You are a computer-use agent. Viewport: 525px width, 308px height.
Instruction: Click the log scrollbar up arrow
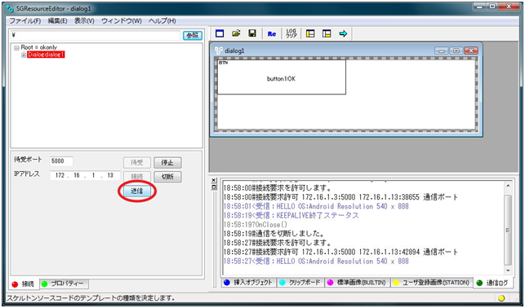click(508, 186)
